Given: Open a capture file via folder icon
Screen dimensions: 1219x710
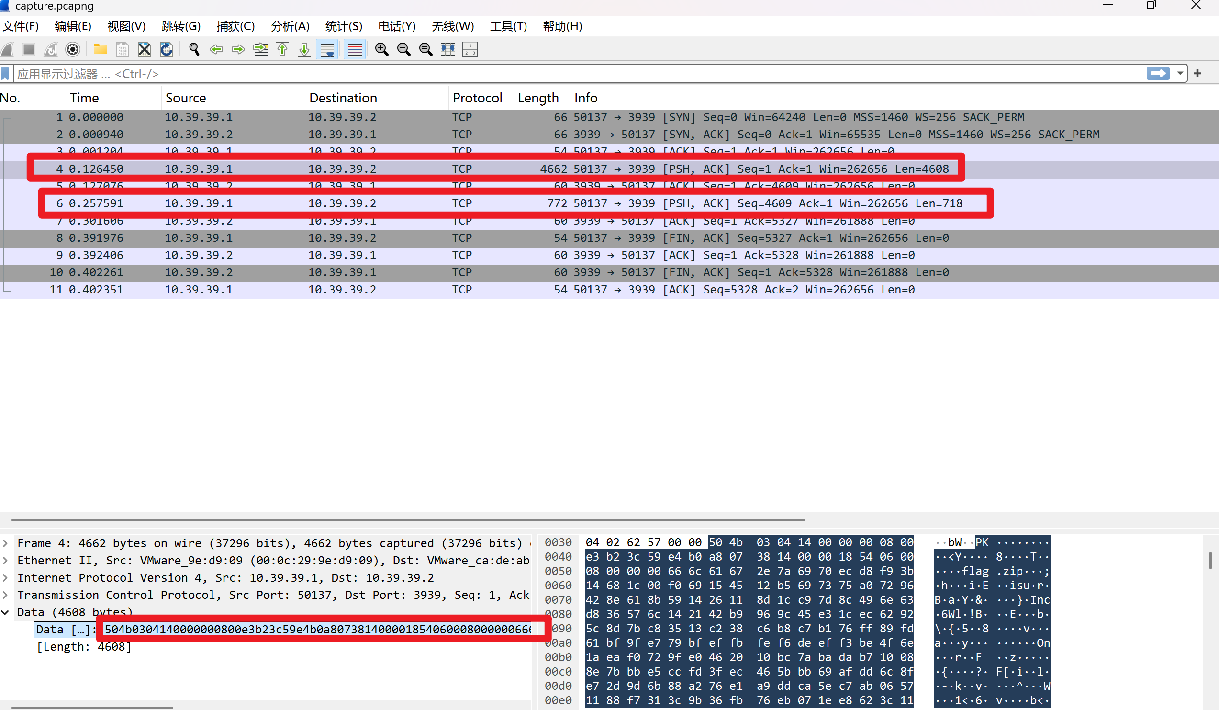Looking at the screenshot, I should coord(100,49).
